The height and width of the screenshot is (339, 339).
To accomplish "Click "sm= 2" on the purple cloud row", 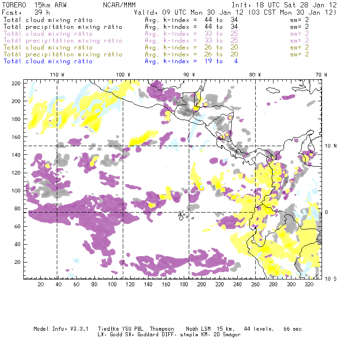I will (299, 34).
